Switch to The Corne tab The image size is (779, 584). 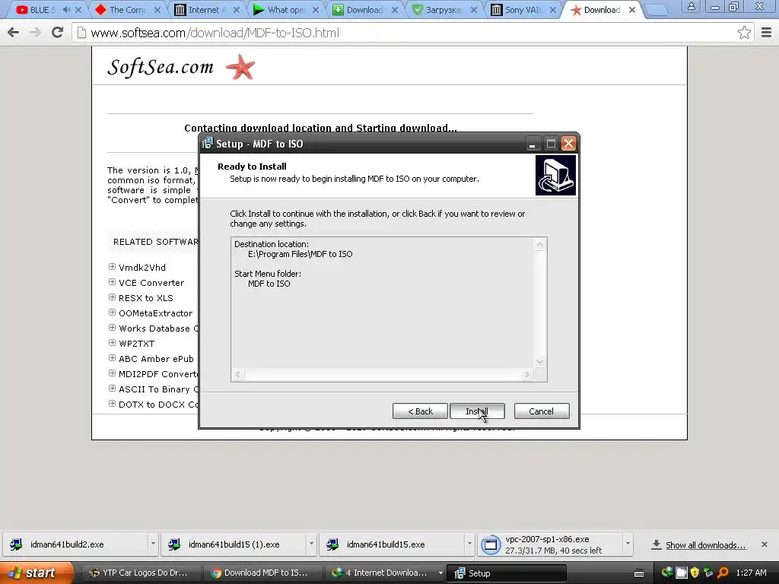point(128,10)
